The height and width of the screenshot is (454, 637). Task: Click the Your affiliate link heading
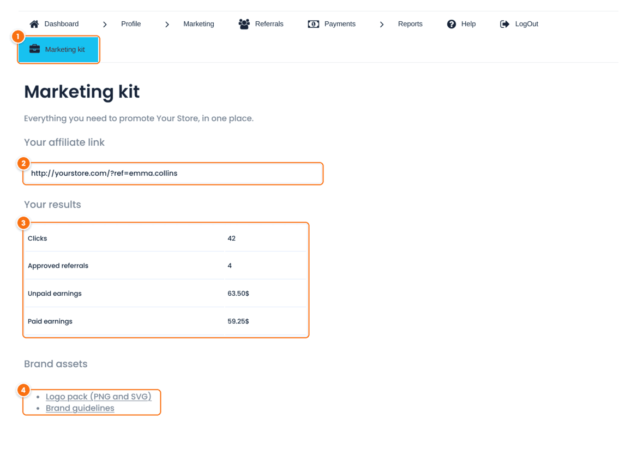pos(64,142)
